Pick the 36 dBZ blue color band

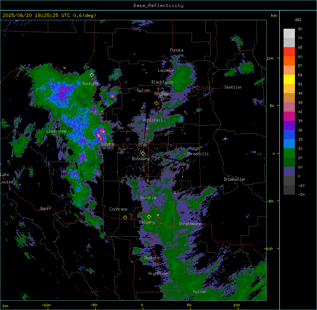click(x=289, y=134)
